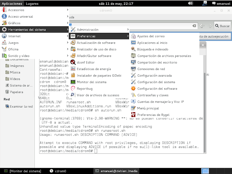Click Herramientas del sistema gear icon
This screenshot has height=174, width=232.
[4, 30]
